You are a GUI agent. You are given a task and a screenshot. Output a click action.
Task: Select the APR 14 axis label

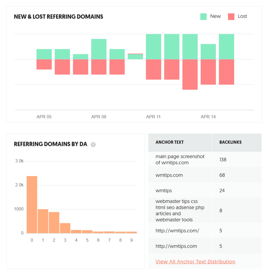tap(208, 117)
